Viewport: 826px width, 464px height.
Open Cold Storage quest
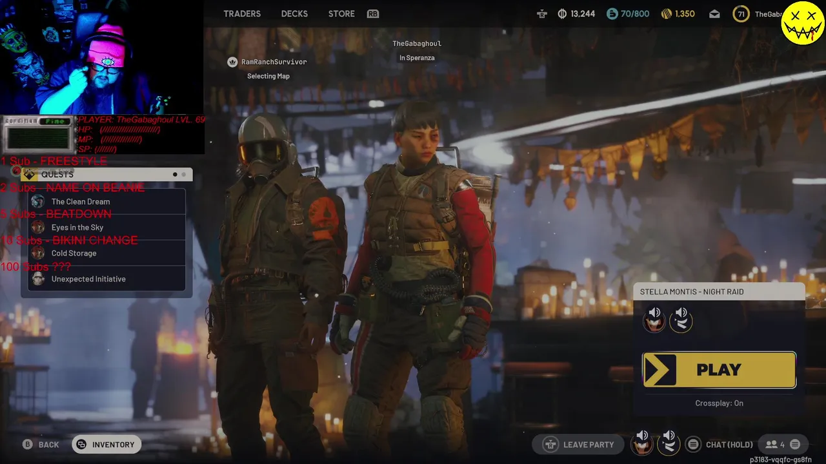(x=107, y=253)
